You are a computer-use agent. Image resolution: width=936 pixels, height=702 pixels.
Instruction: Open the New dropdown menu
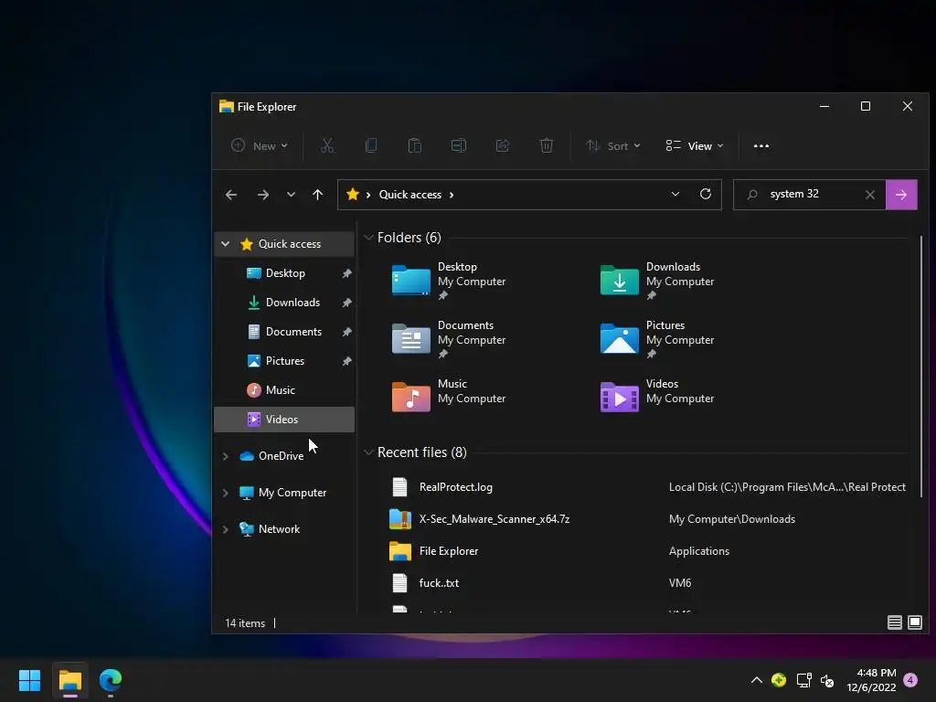tap(260, 146)
